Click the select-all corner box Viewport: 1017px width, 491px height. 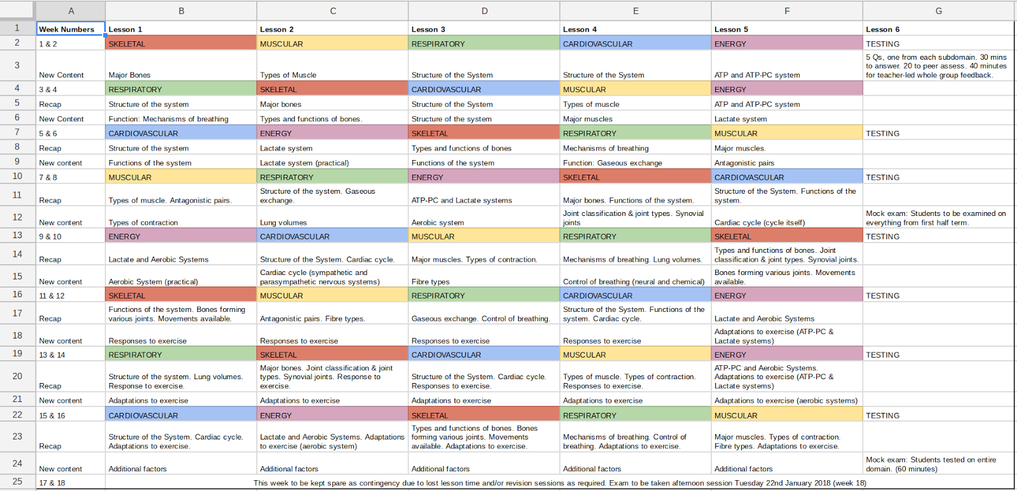pyautogui.click(x=17, y=11)
